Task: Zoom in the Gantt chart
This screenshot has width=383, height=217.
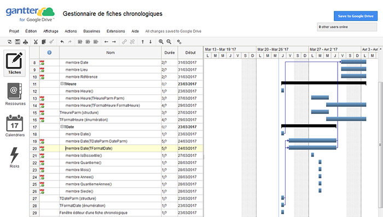Action: pos(161,41)
